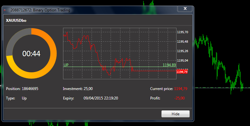Click the position number 18646695
Image resolution: width=250 pixels, height=126 pixels.
(30, 89)
